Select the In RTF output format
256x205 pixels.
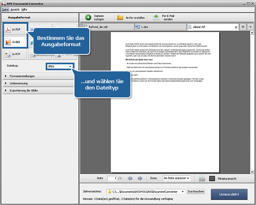tap(15, 54)
